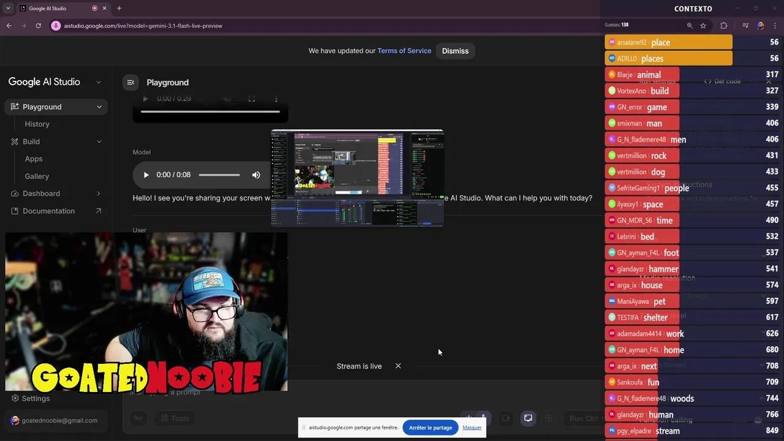Mute the 0:29 video volume icon
Screen dimensions: 784x441
pos(227,99)
